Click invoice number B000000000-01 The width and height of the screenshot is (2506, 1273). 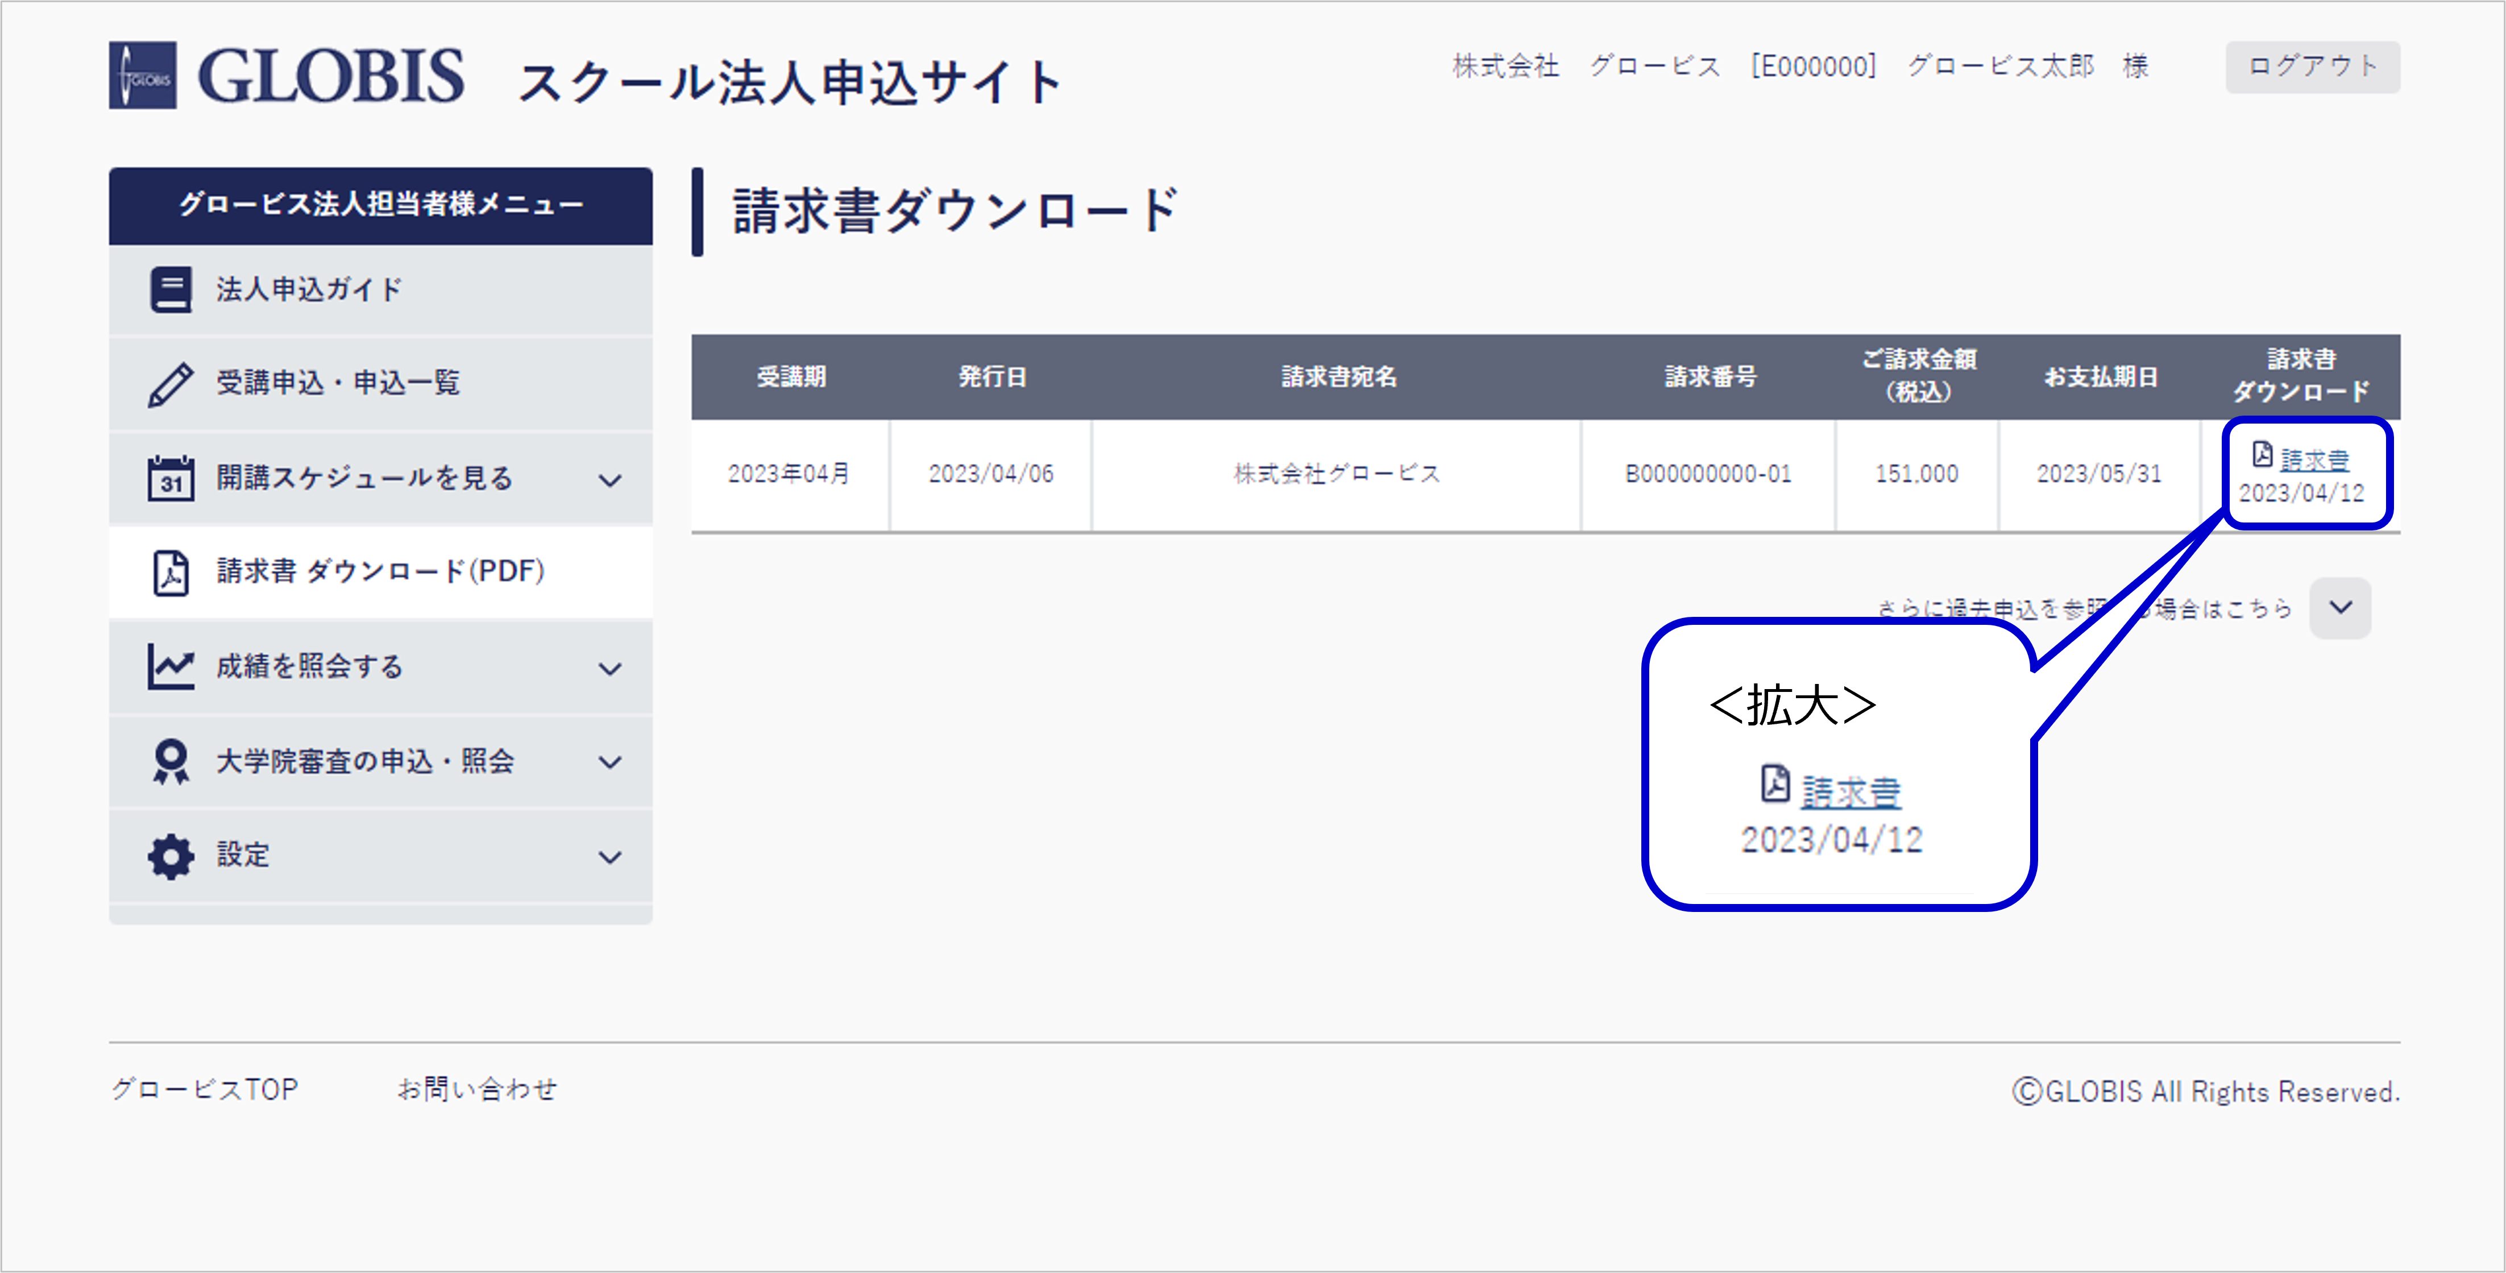tap(1708, 474)
